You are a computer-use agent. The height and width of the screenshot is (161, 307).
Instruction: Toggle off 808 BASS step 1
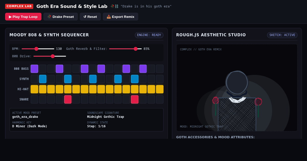click(34, 69)
